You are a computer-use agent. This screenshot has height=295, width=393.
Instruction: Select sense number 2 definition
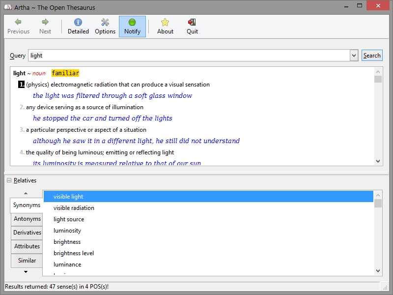(84, 107)
